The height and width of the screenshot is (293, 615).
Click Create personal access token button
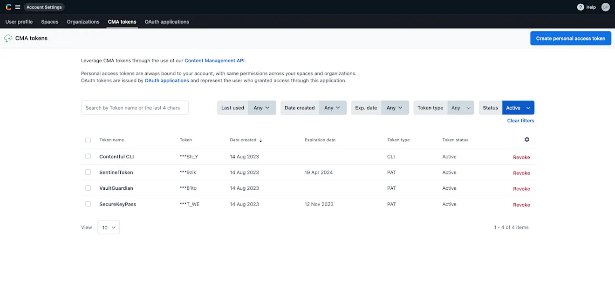tap(571, 39)
